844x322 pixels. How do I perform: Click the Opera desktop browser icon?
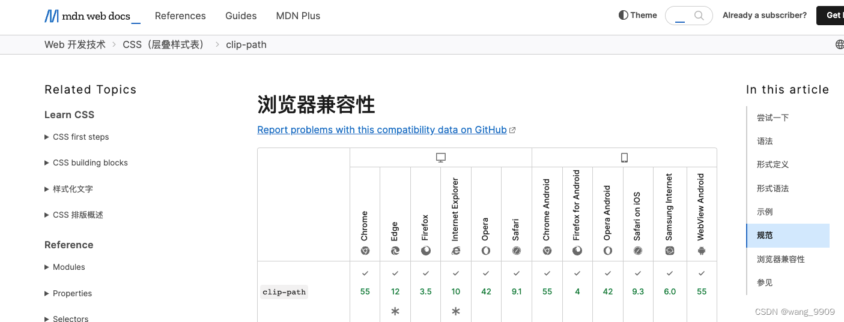coord(486,251)
